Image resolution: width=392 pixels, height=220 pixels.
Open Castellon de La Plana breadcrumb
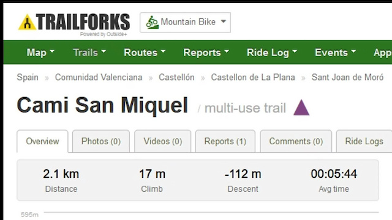pyautogui.click(x=253, y=78)
